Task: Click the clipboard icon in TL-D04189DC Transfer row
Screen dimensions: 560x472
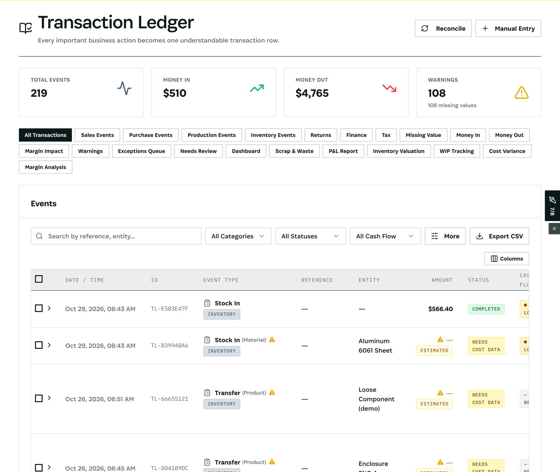Action: click(x=207, y=462)
